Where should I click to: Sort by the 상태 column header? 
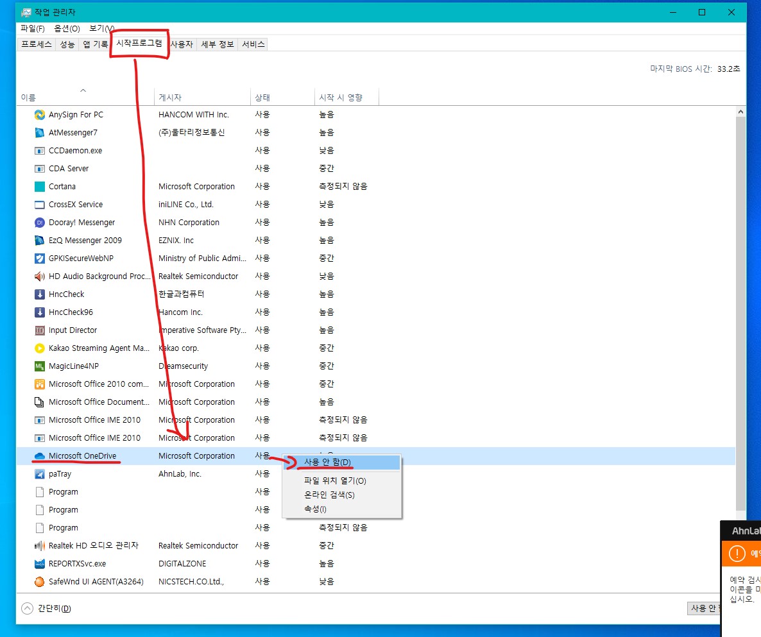(x=282, y=97)
